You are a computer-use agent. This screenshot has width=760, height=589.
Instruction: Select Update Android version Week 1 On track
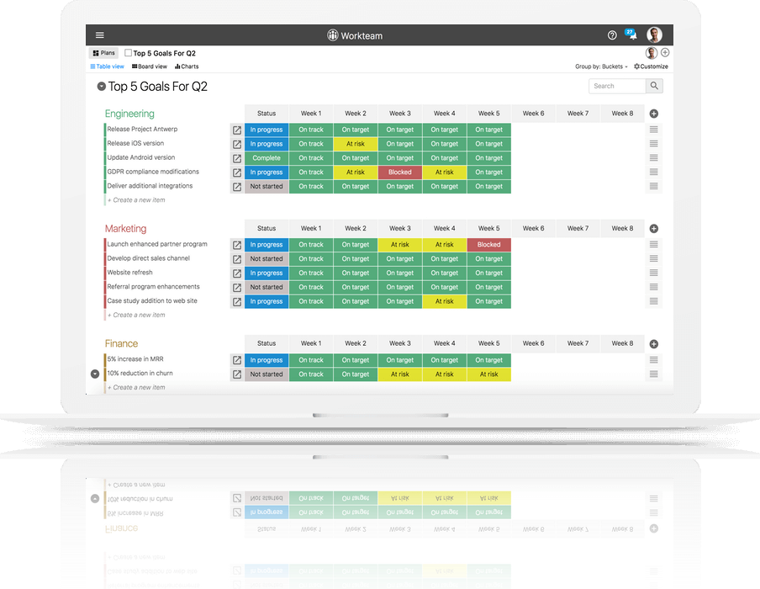311,158
